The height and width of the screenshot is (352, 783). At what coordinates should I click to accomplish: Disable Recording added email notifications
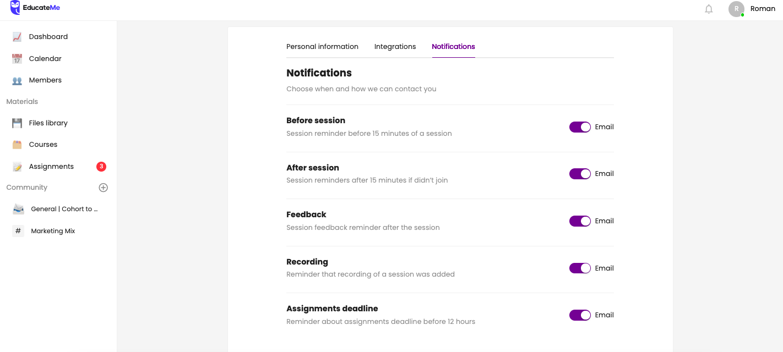pyautogui.click(x=579, y=268)
